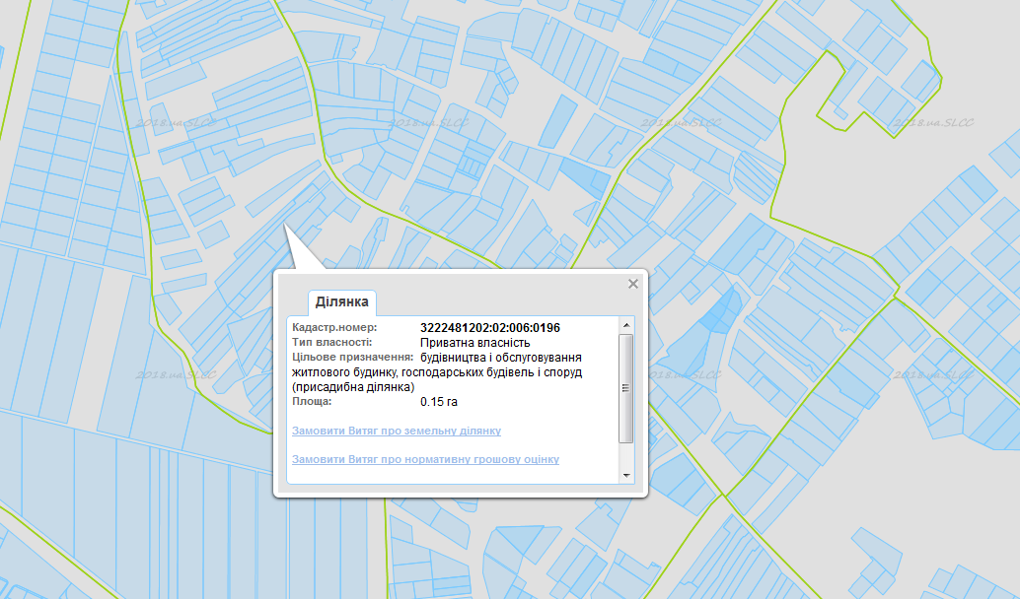Click the popup scrollbar down arrow
The height and width of the screenshot is (599, 1020).
(625, 476)
